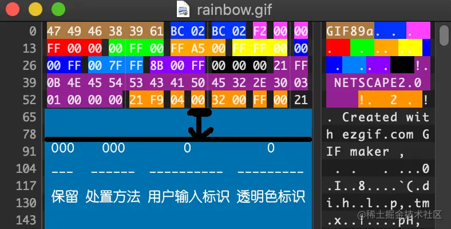The image size is (451, 229).
Task: Click hex byte A5 in offset row 13
Action: tap(198, 48)
